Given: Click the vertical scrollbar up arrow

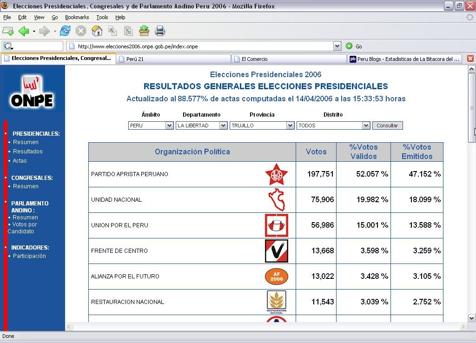Looking at the screenshot, I should point(471,69).
